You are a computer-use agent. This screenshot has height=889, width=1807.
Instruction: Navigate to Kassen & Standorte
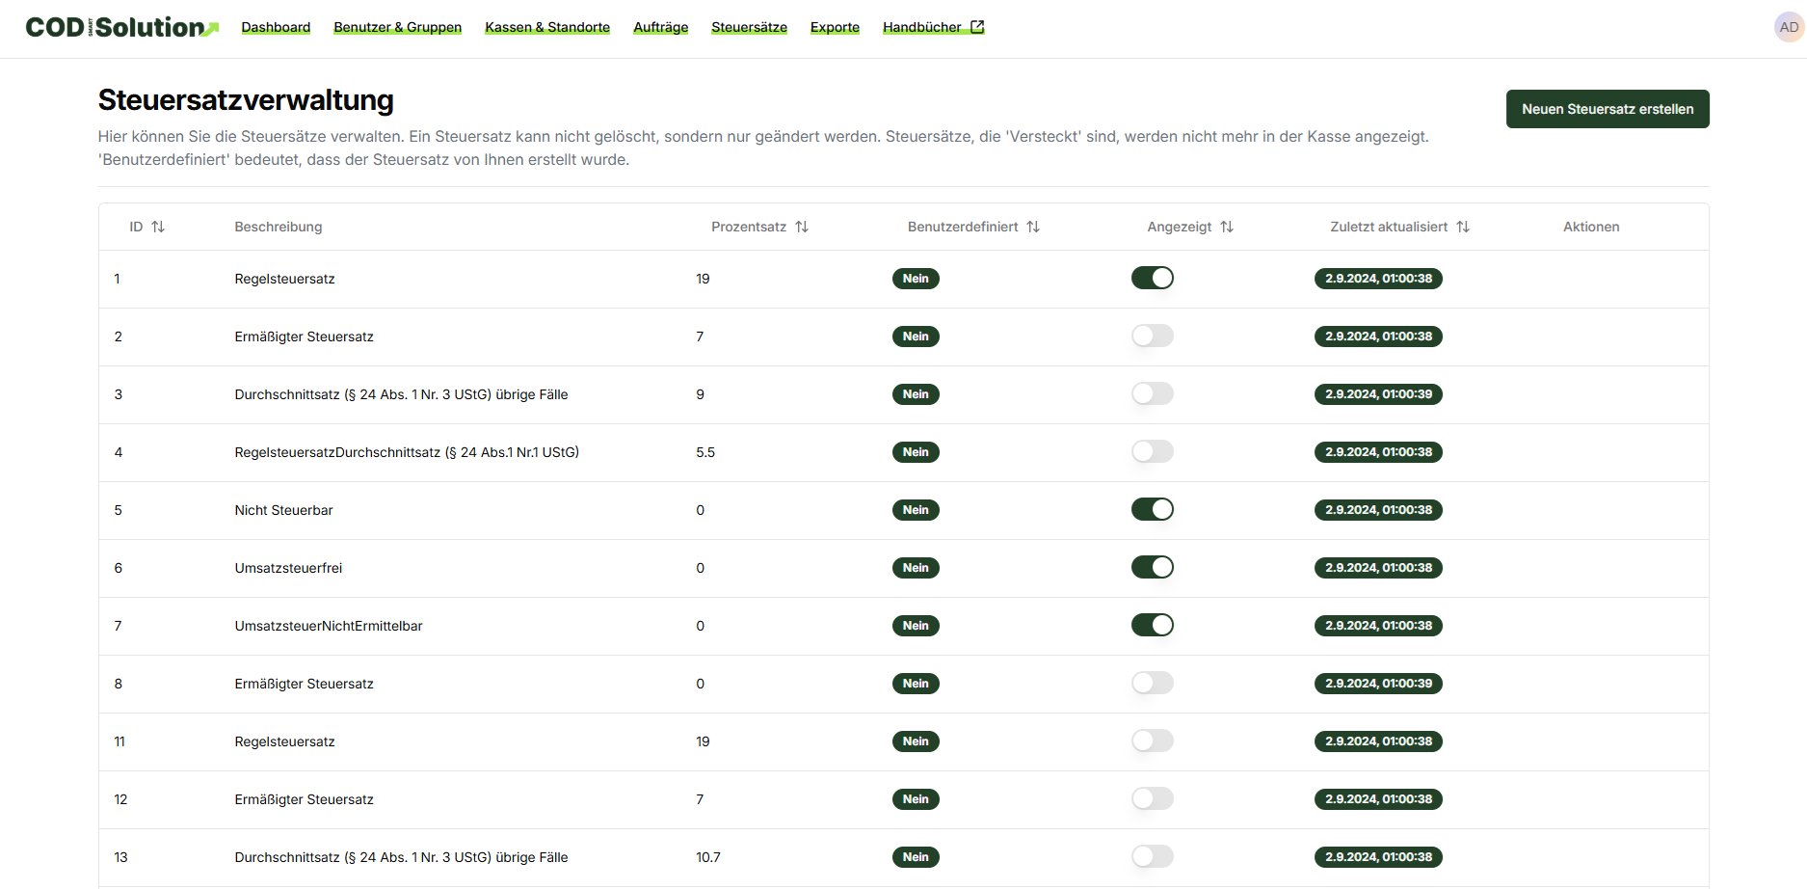click(x=547, y=27)
